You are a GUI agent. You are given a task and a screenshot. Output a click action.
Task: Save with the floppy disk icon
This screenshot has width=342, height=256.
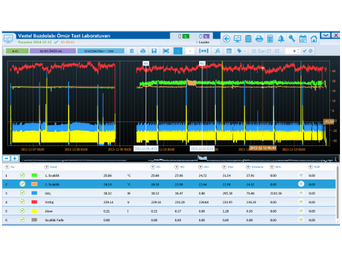point(154,51)
